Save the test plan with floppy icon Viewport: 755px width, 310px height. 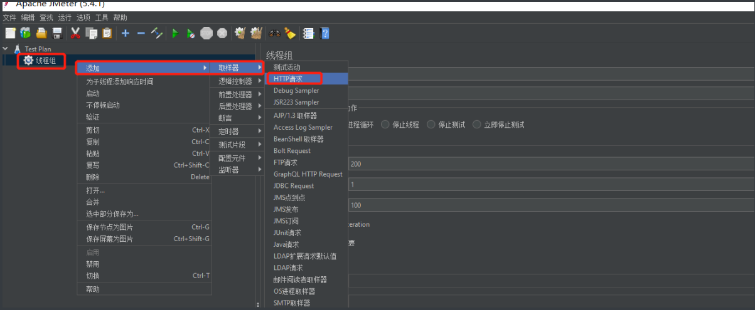click(57, 33)
